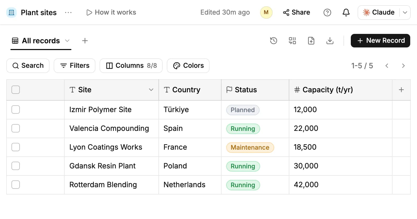Select the Izmir Polymer Site row checkbox

[x=16, y=110]
